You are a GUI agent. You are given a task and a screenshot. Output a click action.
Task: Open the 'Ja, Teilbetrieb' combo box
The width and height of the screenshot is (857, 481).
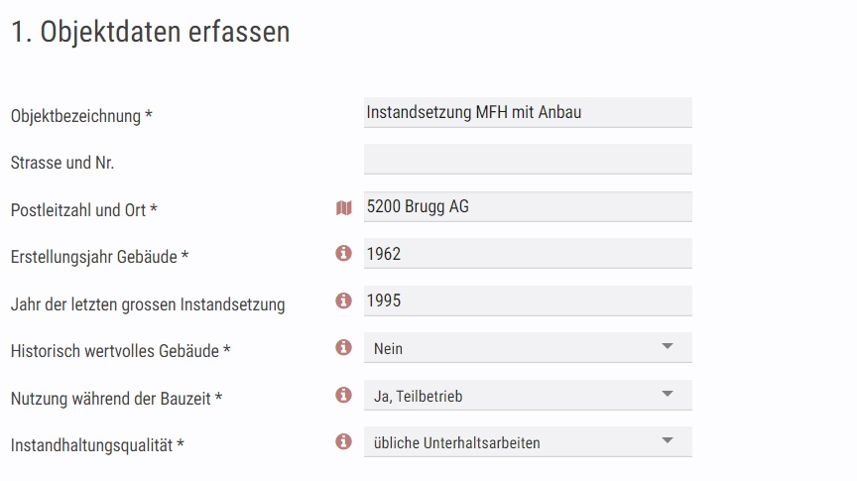point(528,395)
